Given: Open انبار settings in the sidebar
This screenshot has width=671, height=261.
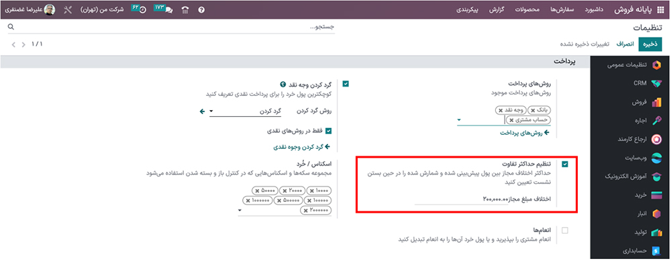Looking at the screenshot, I should 629,213.
